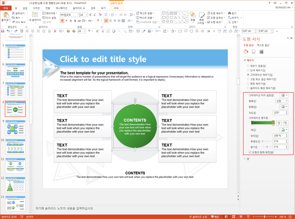Select Pattern fill (패턴 채우기) radio
The width and height of the screenshot is (295, 219).
point(248,83)
